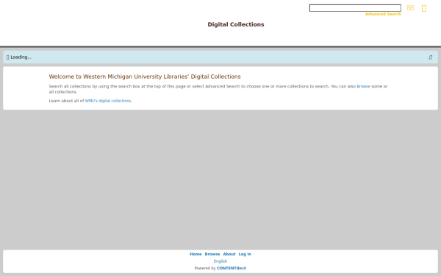Image resolution: width=441 pixels, height=276 pixels.
Task: Open About in footer navigation
Action: click(229, 254)
